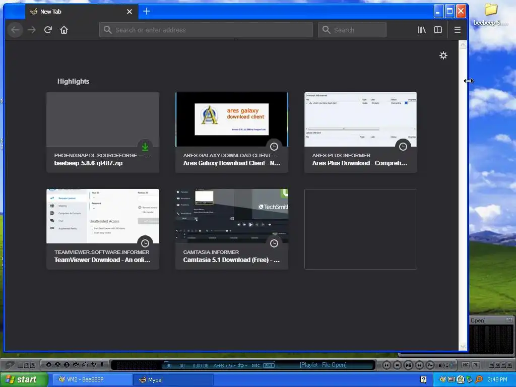Click the radio icon in player toolbar

tap(85, 365)
